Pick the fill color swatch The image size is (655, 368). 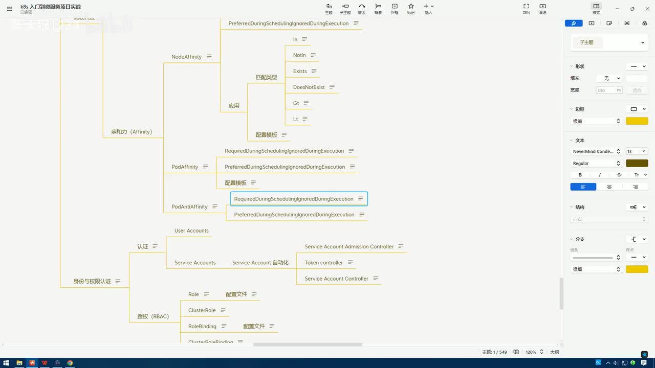click(637, 78)
